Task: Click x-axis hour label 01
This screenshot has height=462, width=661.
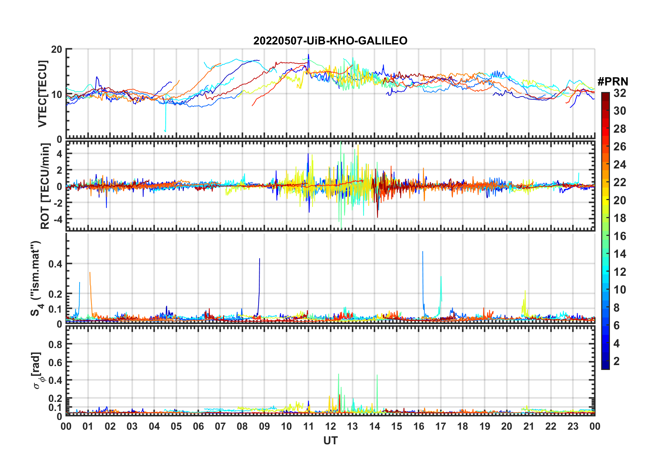Action: tap(88, 426)
